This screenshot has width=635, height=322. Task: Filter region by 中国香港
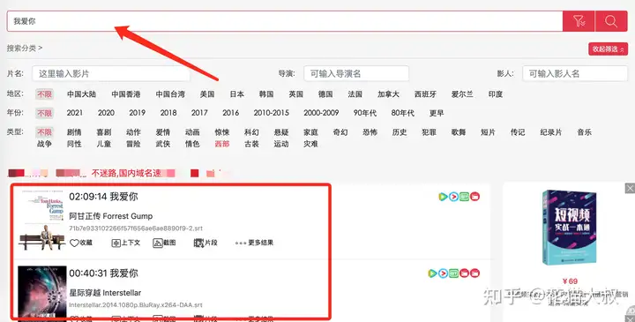click(x=126, y=94)
